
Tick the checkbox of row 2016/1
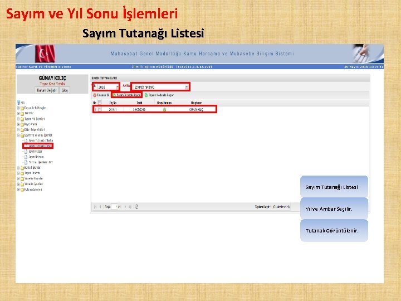pos(100,109)
